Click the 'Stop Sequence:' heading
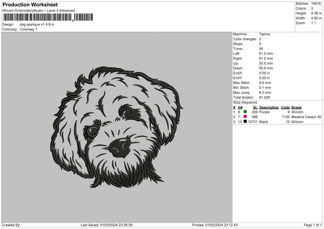This screenshot has width=324, height=229. click(246, 102)
